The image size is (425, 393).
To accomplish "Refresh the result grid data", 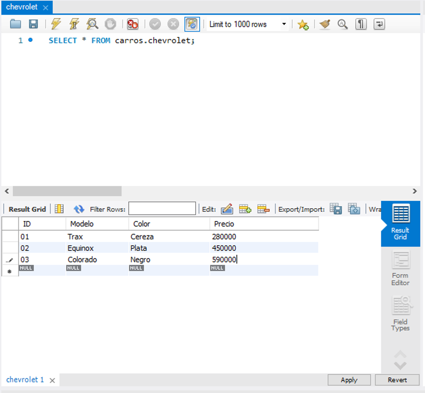I will [x=79, y=209].
